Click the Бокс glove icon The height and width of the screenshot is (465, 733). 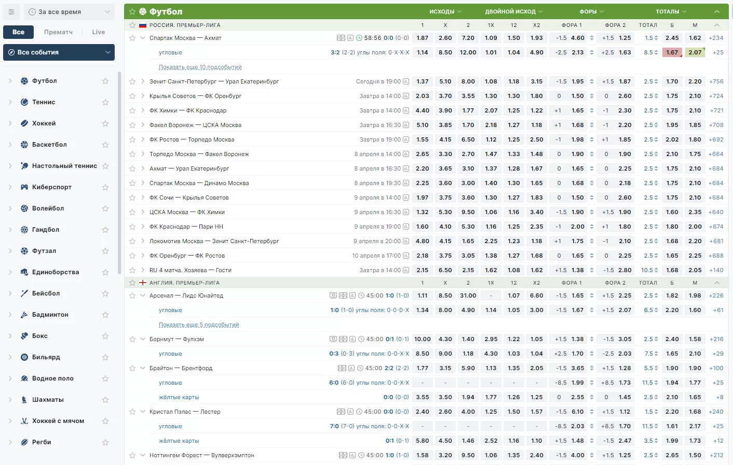24,336
